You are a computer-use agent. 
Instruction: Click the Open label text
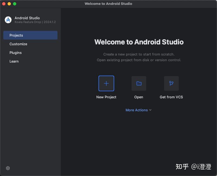pos(139,97)
